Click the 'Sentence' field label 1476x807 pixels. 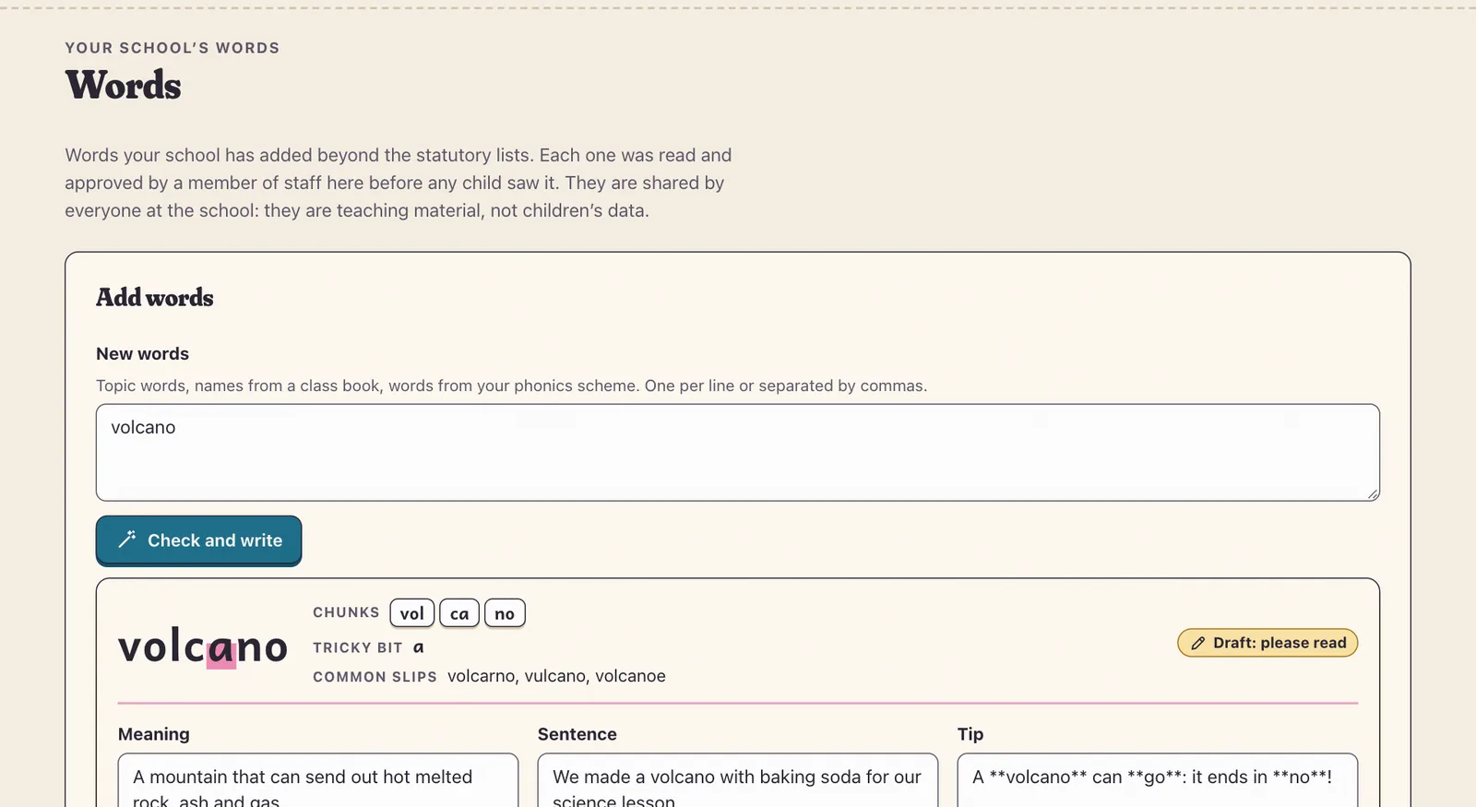577,734
